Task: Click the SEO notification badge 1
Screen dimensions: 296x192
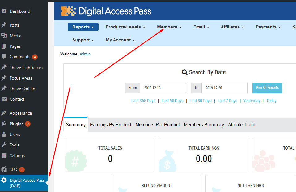Action: click(x=22, y=169)
